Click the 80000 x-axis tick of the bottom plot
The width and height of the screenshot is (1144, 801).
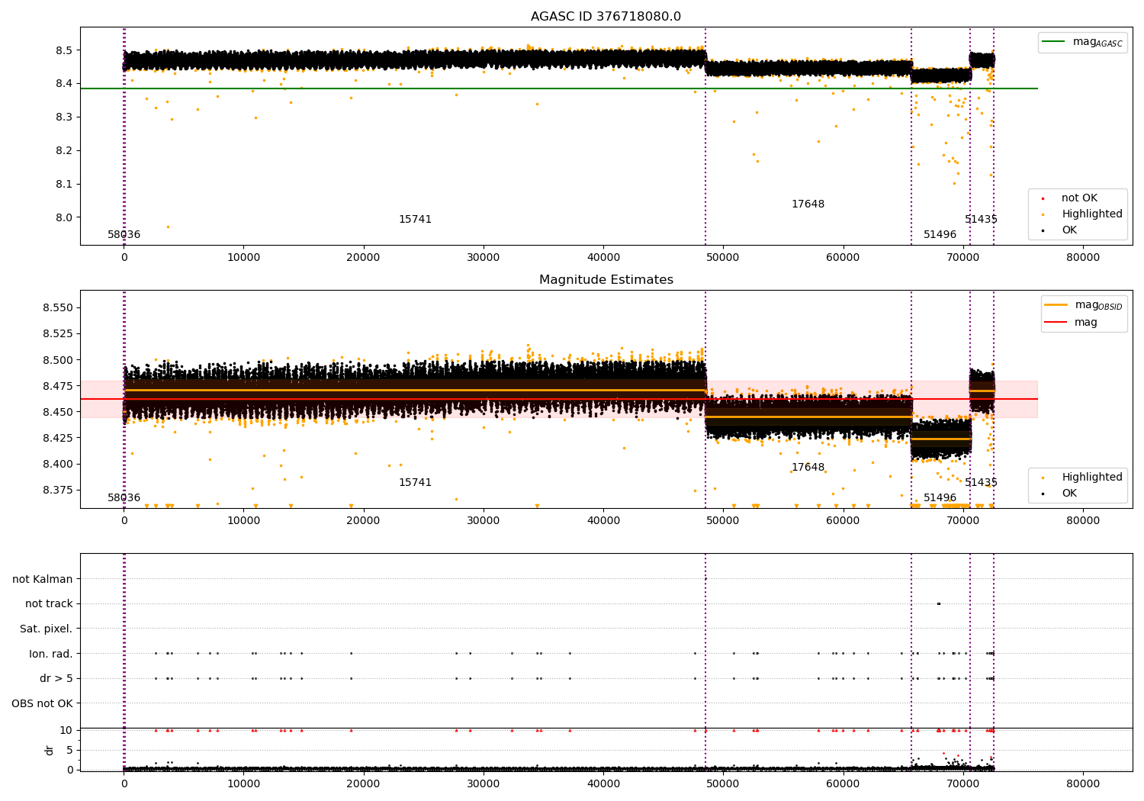(x=1082, y=784)
